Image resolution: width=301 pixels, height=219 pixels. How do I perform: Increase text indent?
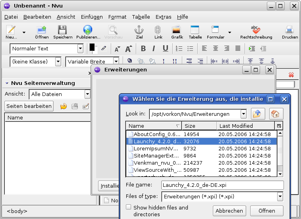click(252, 48)
